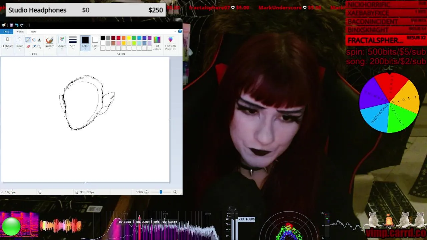Select Color 1 foreground button
This screenshot has height=240, width=427.
click(85, 43)
